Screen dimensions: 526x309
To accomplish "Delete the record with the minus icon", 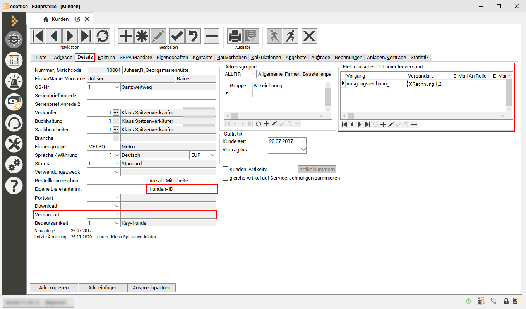I will [212, 36].
